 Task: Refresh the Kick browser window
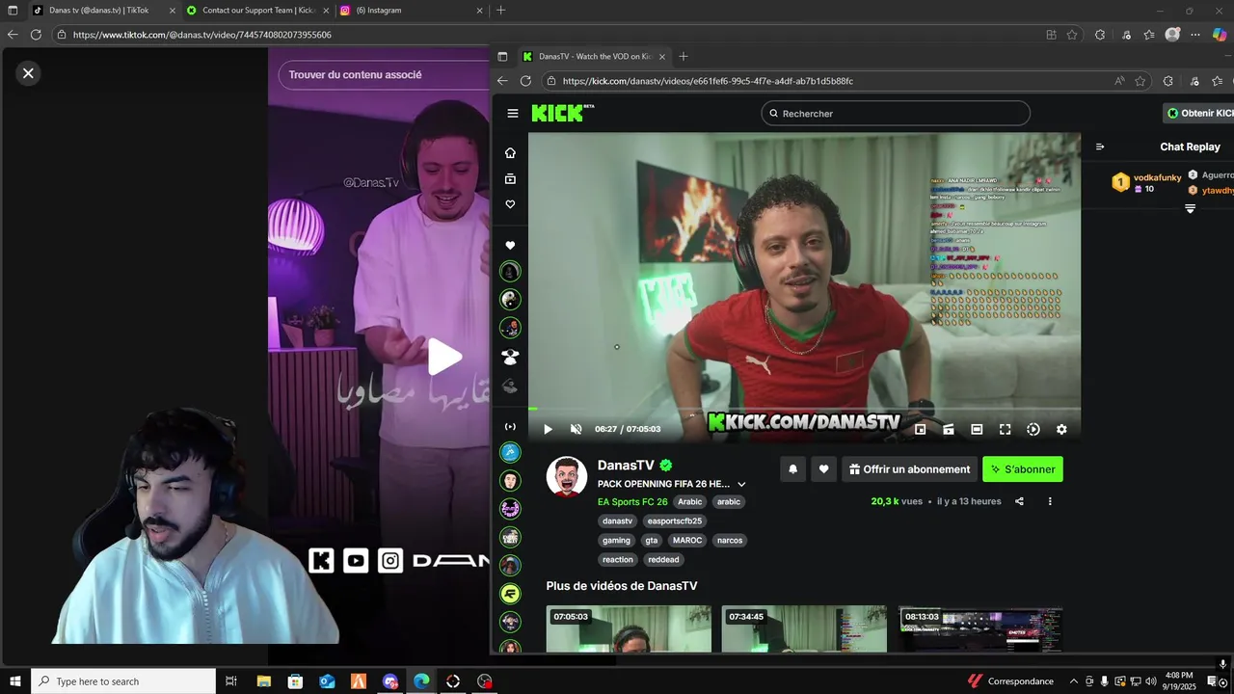[525, 81]
